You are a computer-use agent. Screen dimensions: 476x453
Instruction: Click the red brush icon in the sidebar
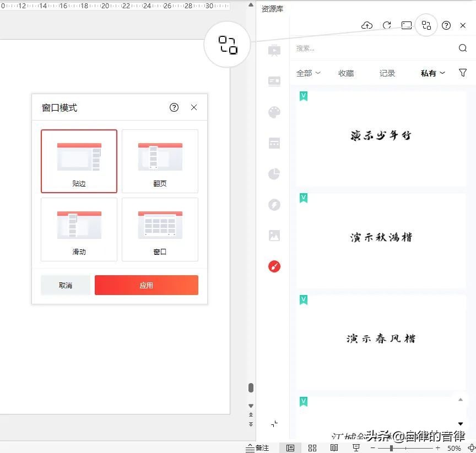point(274,266)
